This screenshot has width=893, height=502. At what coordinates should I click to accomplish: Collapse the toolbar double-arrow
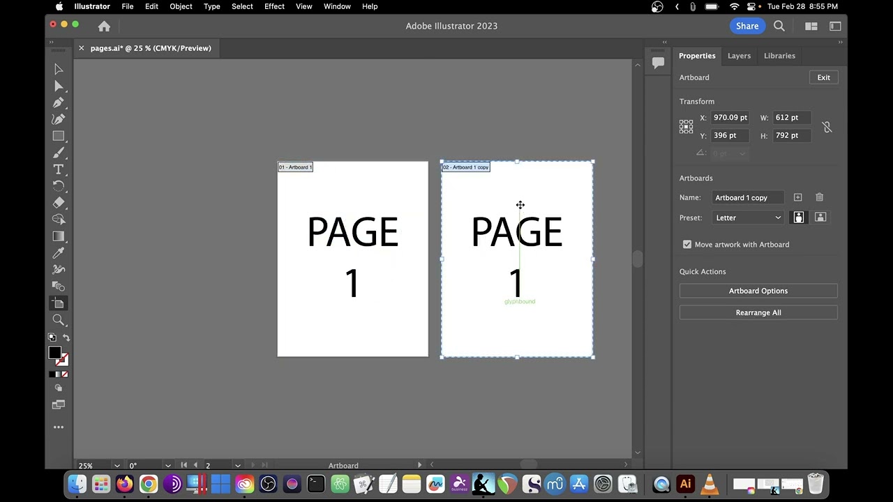52,43
